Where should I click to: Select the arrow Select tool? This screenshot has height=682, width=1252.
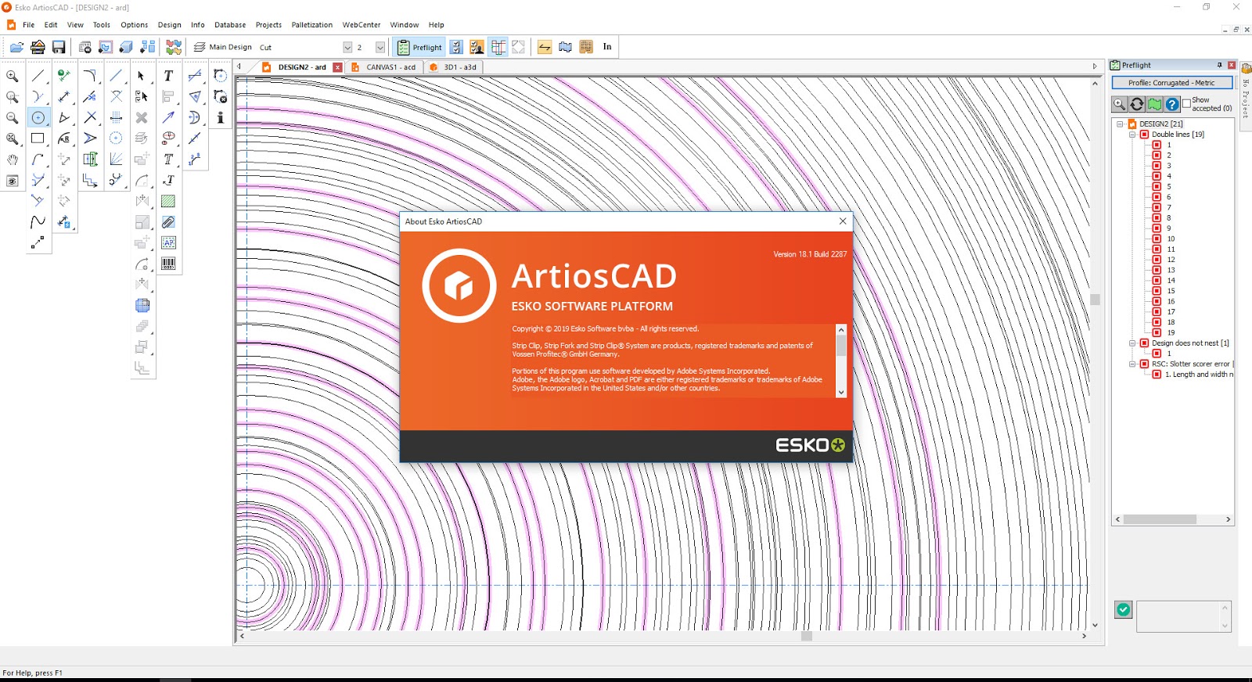(142, 76)
